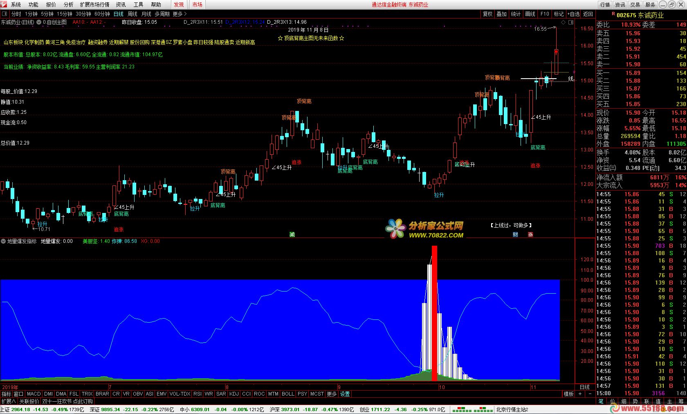
Task: Select the 5分钟 period
Action: (x=47, y=14)
